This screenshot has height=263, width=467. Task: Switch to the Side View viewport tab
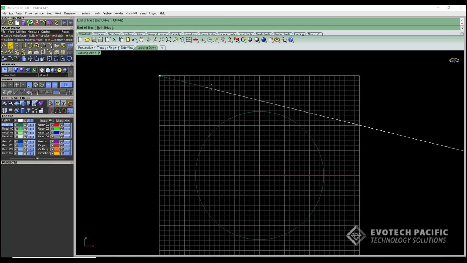[127, 48]
